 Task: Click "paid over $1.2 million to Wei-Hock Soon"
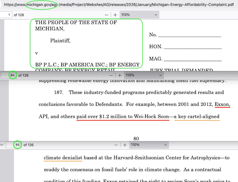123,116
